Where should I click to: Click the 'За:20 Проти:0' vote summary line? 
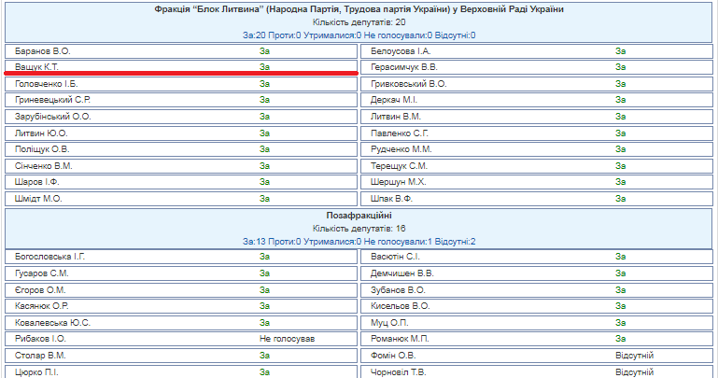pos(359,35)
